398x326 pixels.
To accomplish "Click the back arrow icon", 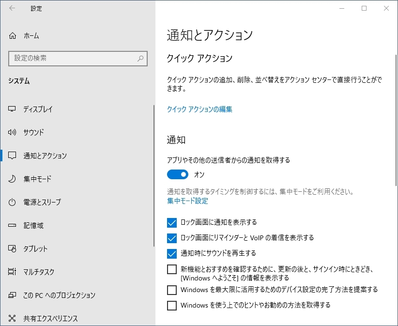I will [12, 8].
